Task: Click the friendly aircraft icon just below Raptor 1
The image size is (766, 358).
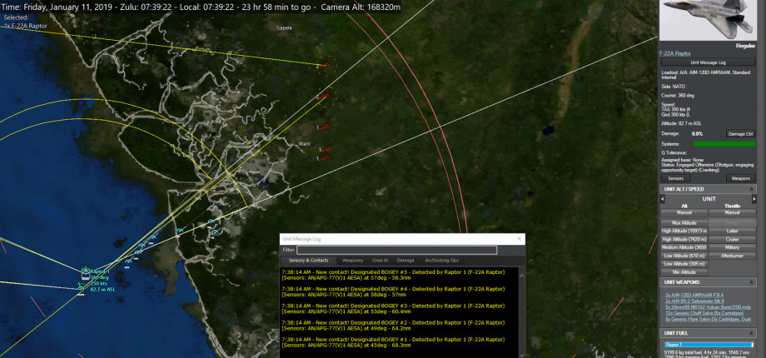Action: coord(81,289)
